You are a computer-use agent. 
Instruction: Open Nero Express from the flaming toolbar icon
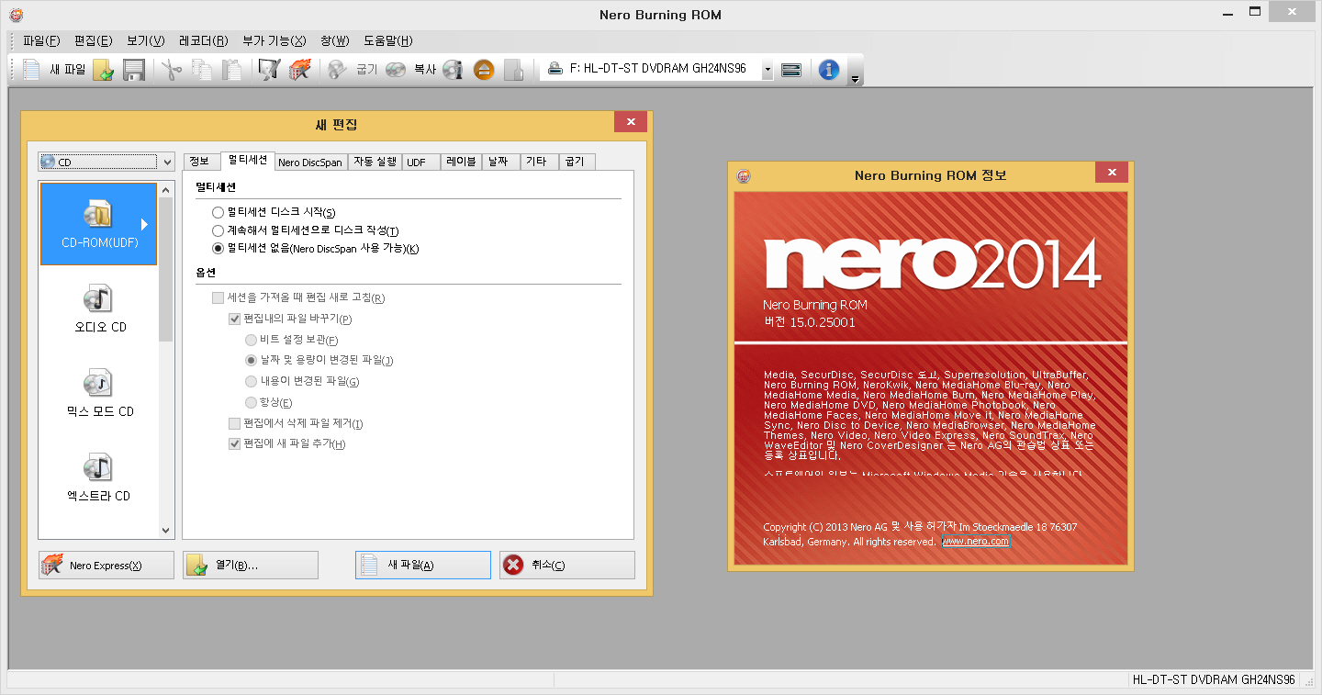click(x=299, y=70)
